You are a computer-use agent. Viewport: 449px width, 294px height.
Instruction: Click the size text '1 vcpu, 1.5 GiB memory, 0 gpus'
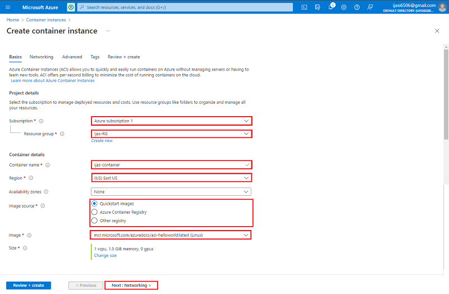(x=123, y=249)
